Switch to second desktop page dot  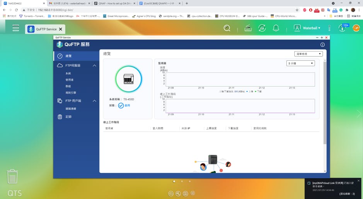click(182, 181)
